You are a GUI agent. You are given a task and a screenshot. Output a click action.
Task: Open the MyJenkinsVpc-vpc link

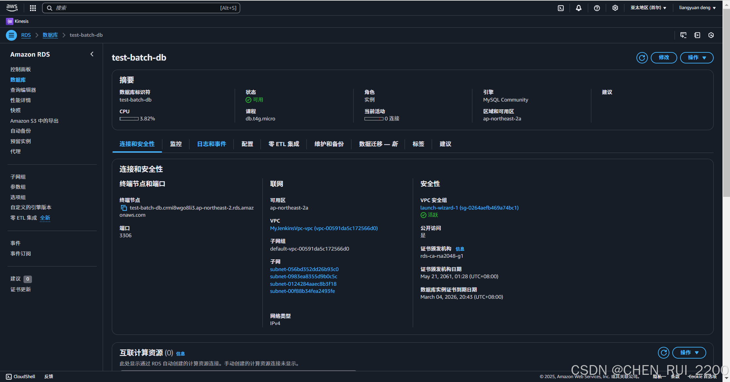[x=323, y=228]
